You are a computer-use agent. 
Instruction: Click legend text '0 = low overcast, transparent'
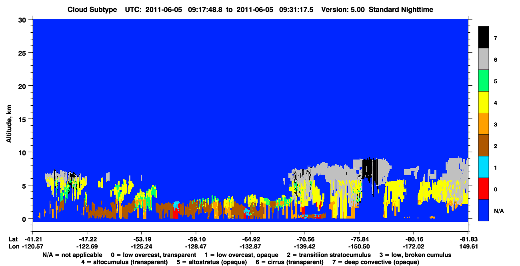pos(153,254)
